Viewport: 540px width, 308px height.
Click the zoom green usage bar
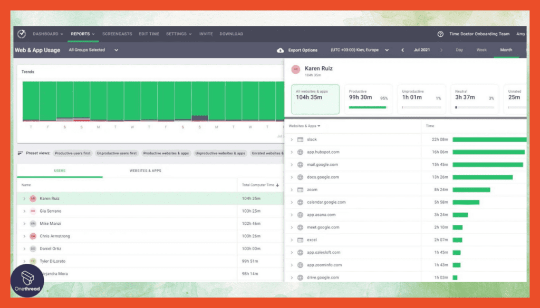coord(471,190)
